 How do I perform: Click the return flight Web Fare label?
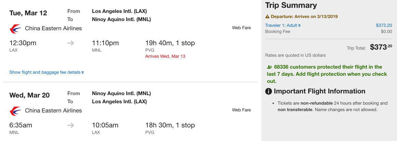tap(241, 110)
